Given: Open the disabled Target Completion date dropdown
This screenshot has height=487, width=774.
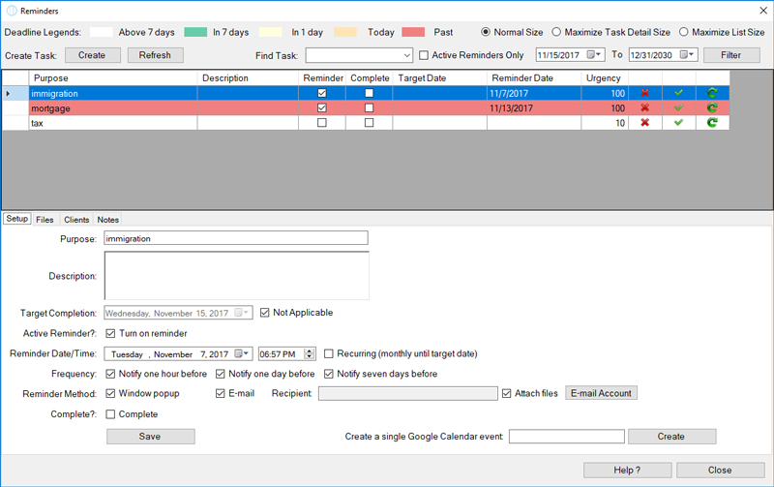Looking at the screenshot, I should click(x=242, y=313).
